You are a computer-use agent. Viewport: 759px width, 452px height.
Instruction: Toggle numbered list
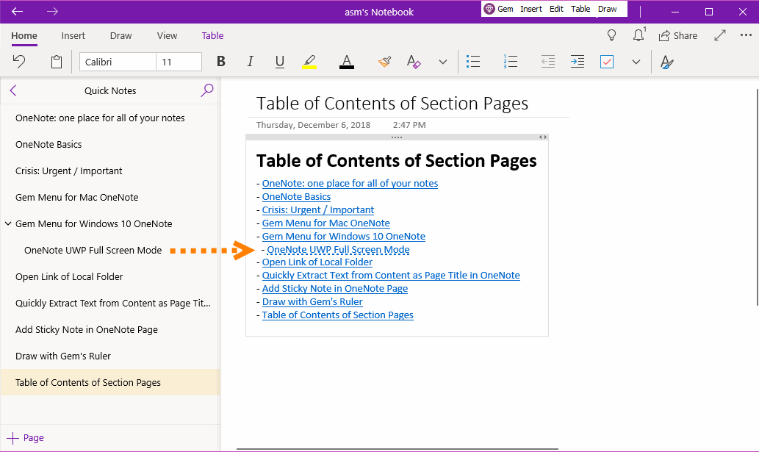(x=510, y=62)
